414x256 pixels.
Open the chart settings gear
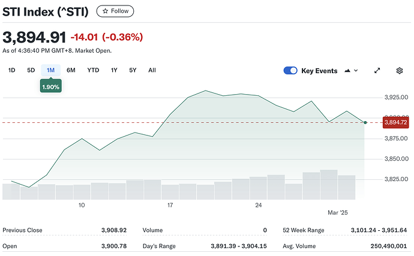click(400, 71)
